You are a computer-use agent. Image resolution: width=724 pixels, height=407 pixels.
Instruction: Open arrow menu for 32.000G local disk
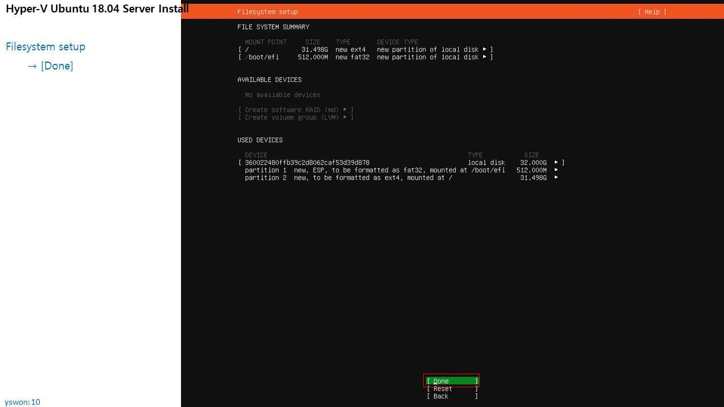point(557,162)
